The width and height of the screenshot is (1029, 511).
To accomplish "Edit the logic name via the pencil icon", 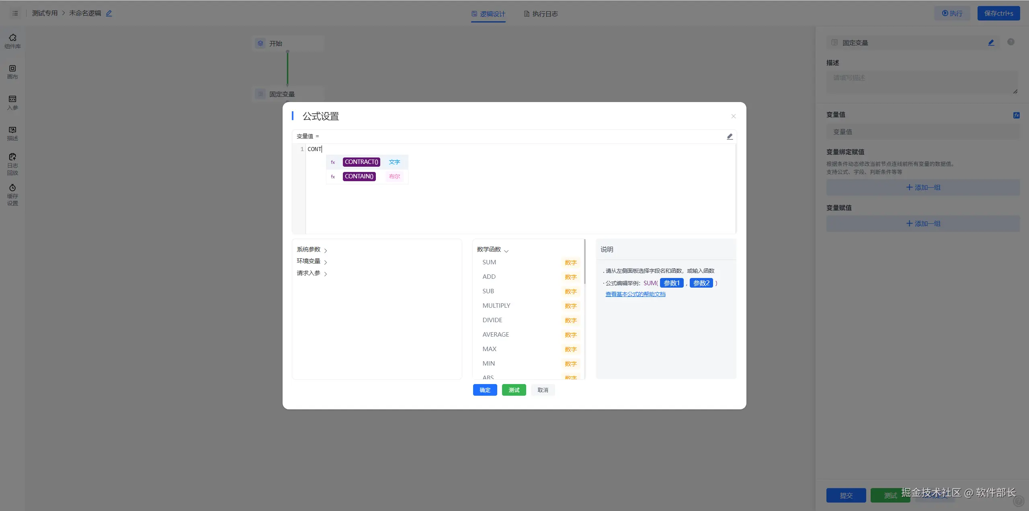I will (109, 13).
